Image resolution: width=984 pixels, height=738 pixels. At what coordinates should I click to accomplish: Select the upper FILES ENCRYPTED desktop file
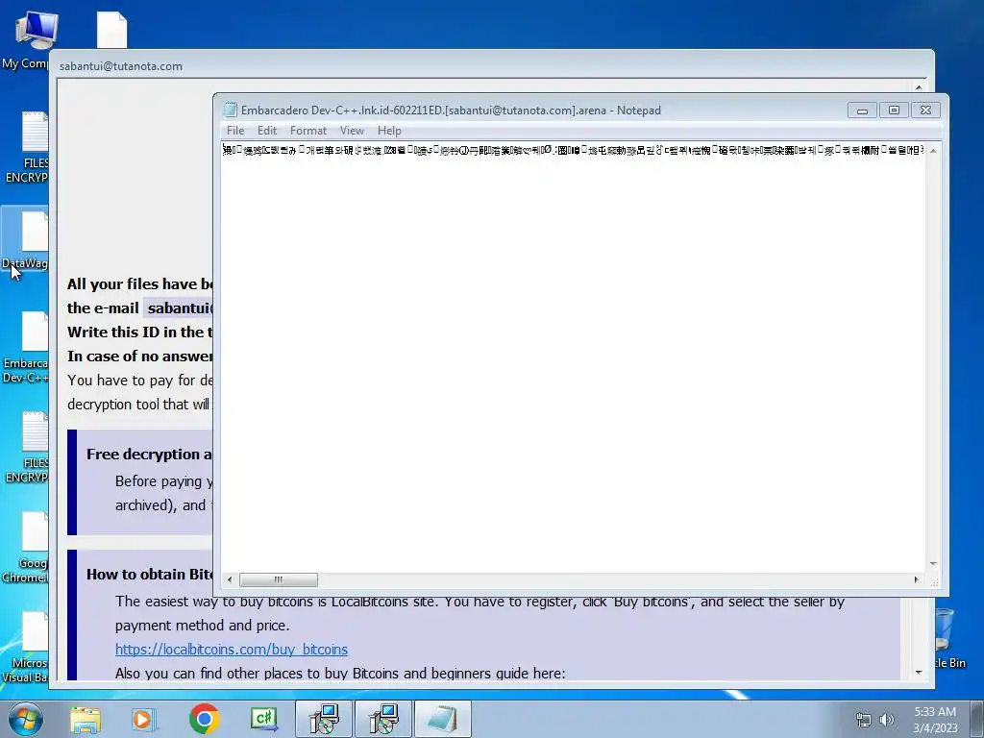[28, 147]
